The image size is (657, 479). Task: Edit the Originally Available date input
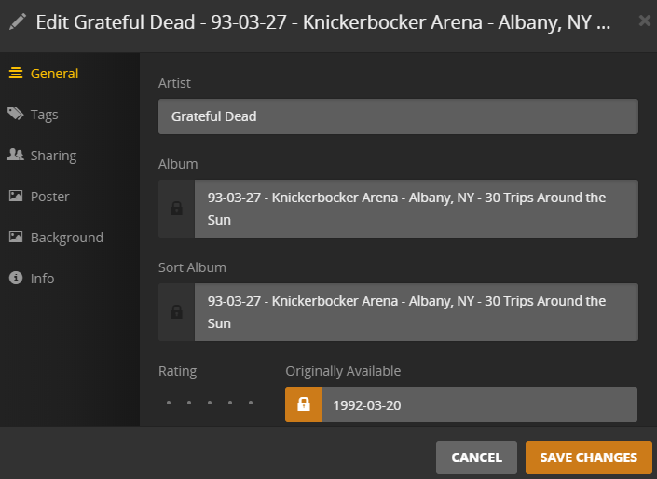478,404
